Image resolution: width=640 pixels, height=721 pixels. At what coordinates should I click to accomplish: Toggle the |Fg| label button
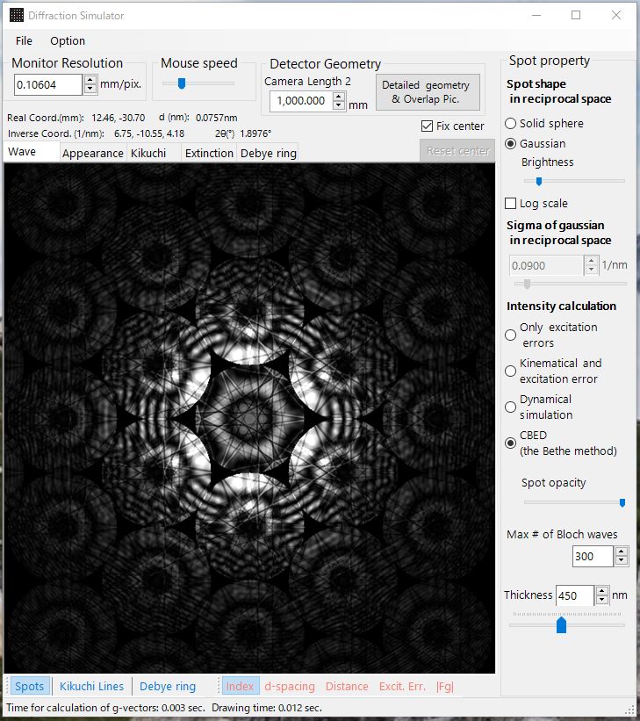coord(445,686)
